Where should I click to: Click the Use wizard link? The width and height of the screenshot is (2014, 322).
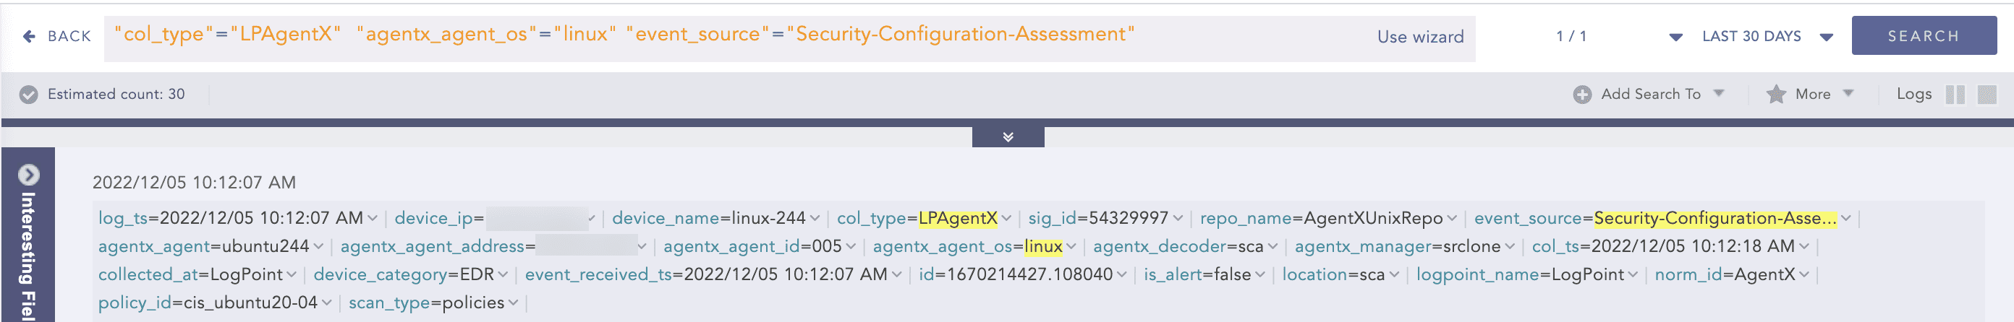click(1420, 37)
